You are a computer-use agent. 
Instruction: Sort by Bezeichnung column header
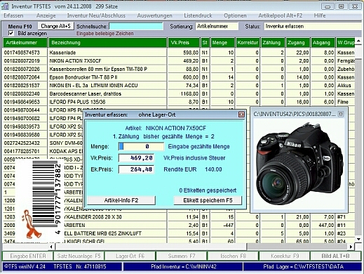click(107, 43)
